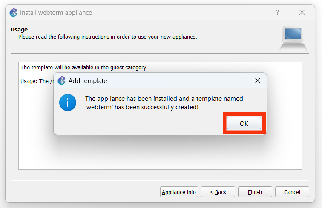The width and height of the screenshot is (322, 208).
Task: Click the bold Usage heading
Action: (19, 30)
